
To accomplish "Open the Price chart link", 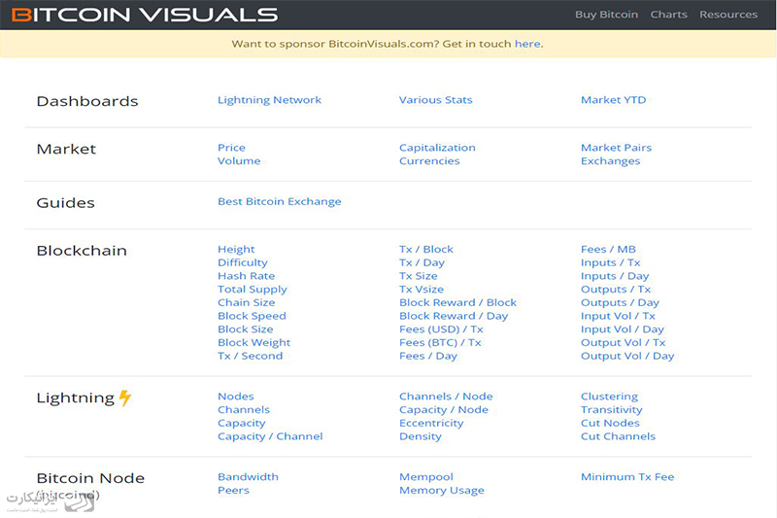I will 231,148.
